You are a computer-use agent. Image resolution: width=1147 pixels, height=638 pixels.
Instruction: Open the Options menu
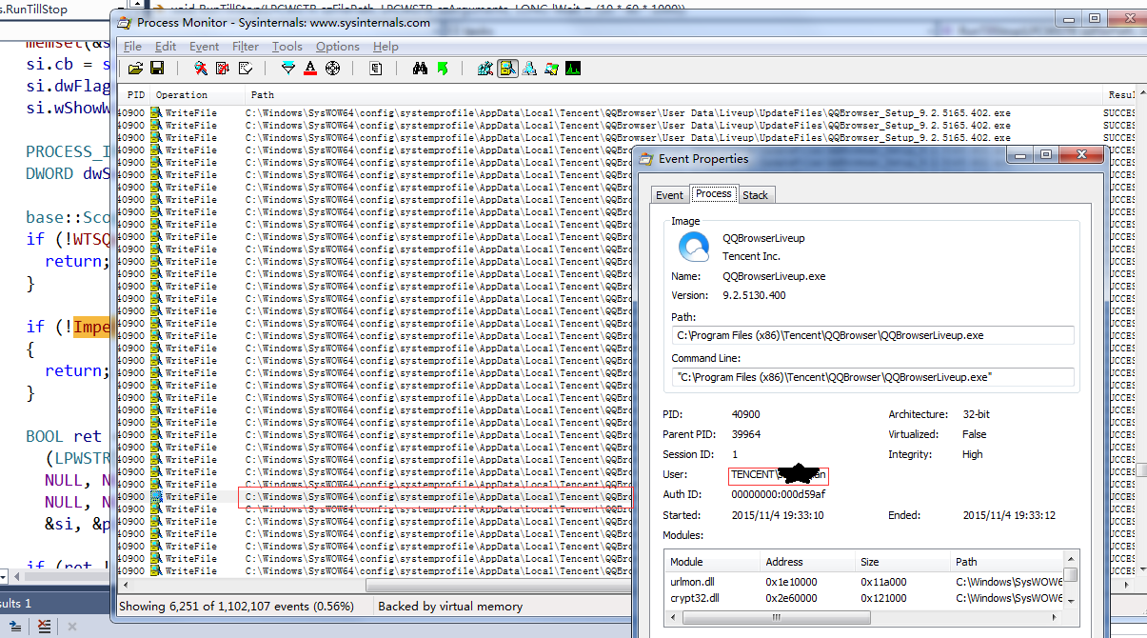(x=338, y=47)
